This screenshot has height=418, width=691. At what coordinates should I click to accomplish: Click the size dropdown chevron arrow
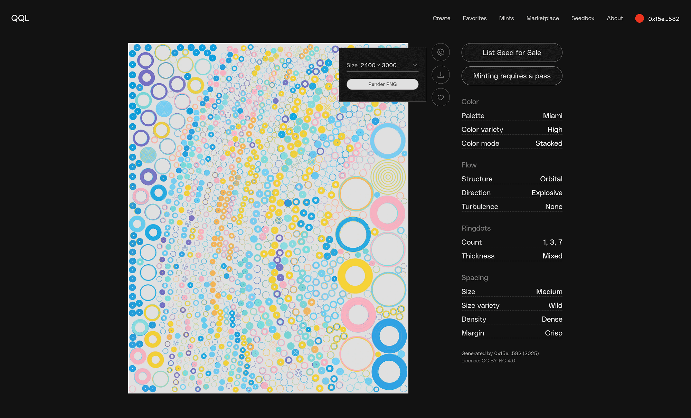click(x=415, y=65)
